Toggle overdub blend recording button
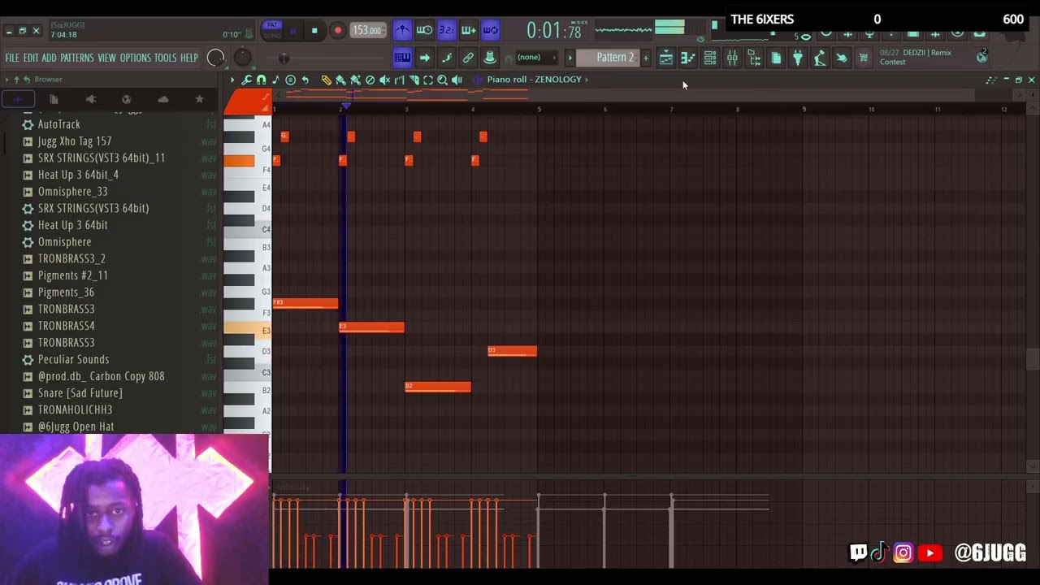Image resolution: width=1040 pixels, height=585 pixels. (468, 30)
